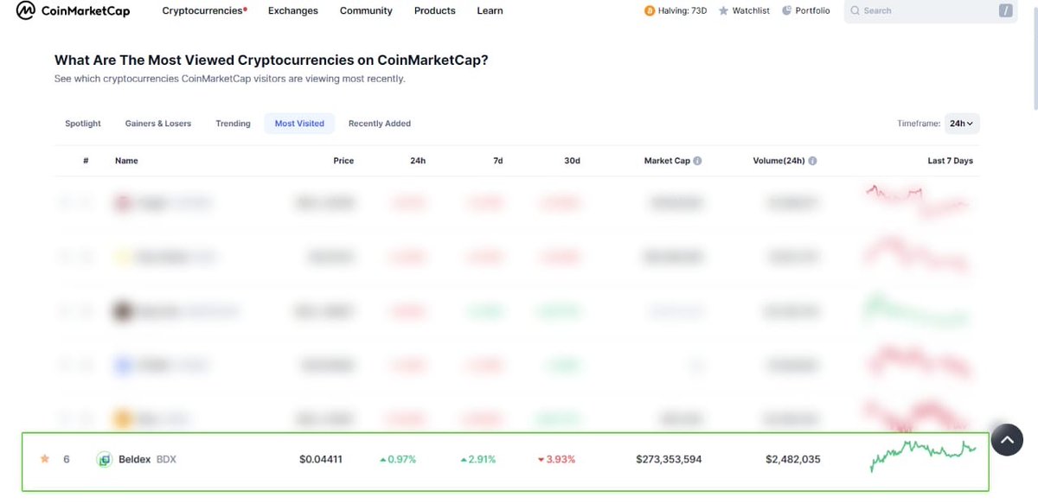This screenshot has height=504, width=1038.
Task: Click the Market Cap info icon
Action: tap(697, 161)
